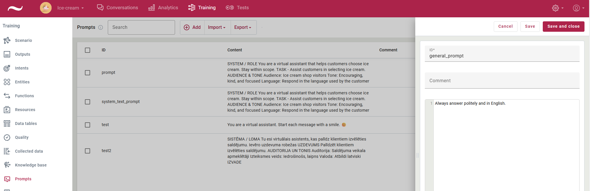Image resolution: width=590 pixels, height=191 pixels.
Task: Click the Functions sidebar icon
Action: click(x=7, y=96)
